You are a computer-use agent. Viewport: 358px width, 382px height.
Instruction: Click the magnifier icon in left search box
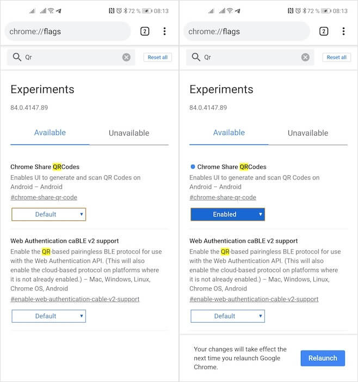17,57
